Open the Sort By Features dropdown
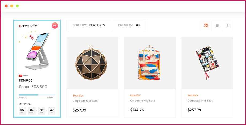This screenshot has height=125, width=246. coord(89,25)
